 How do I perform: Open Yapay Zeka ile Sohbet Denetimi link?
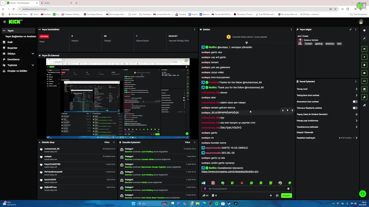pos(327,114)
